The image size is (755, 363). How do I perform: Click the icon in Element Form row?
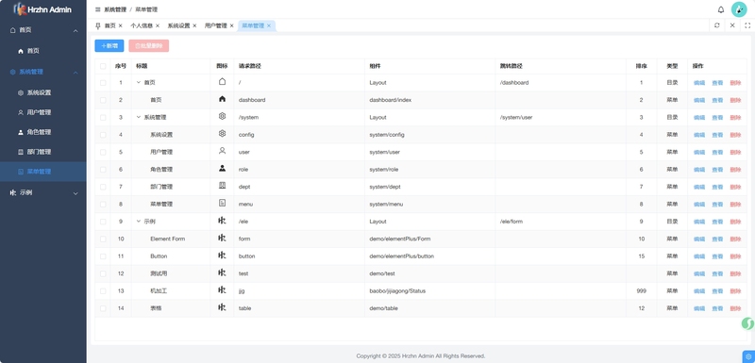pyautogui.click(x=222, y=238)
